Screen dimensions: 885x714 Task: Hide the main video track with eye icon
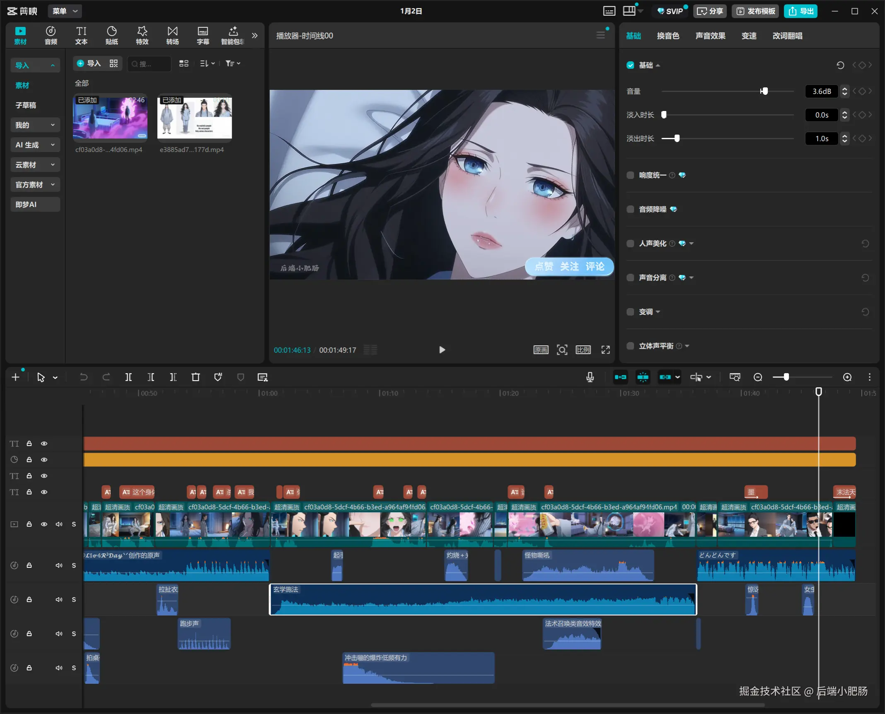pos(44,524)
